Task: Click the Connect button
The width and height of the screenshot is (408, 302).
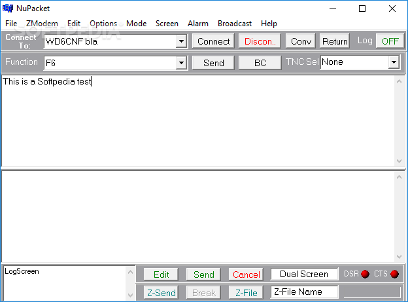Action: [213, 41]
